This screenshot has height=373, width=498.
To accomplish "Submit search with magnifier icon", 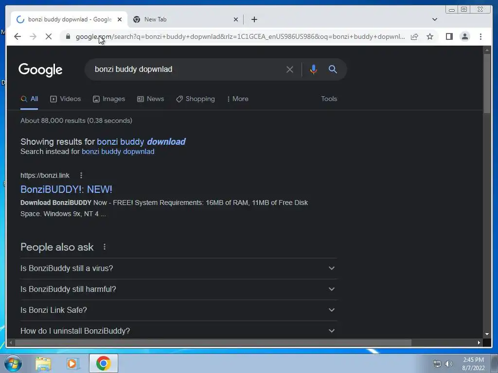I will pos(333,69).
